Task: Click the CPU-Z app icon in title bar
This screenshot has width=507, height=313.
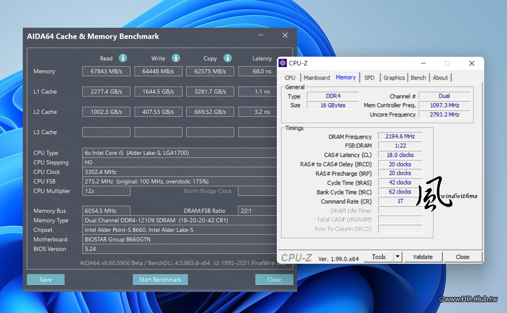Action: click(x=283, y=63)
